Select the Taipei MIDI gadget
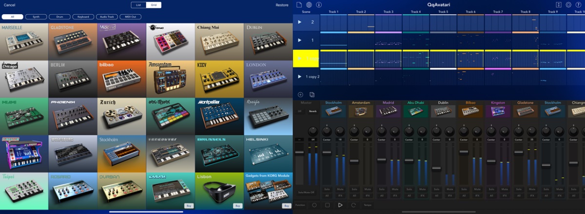 [x=24, y=191]
